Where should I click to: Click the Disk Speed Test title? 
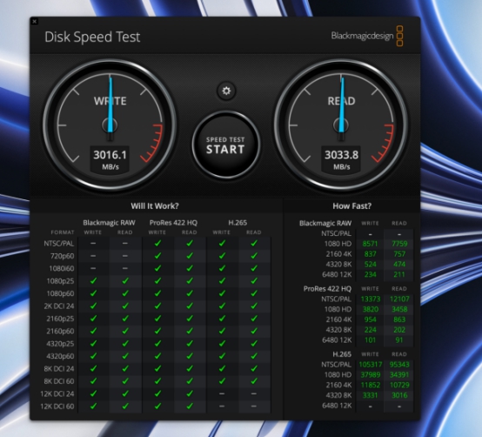tap(92, 37)
